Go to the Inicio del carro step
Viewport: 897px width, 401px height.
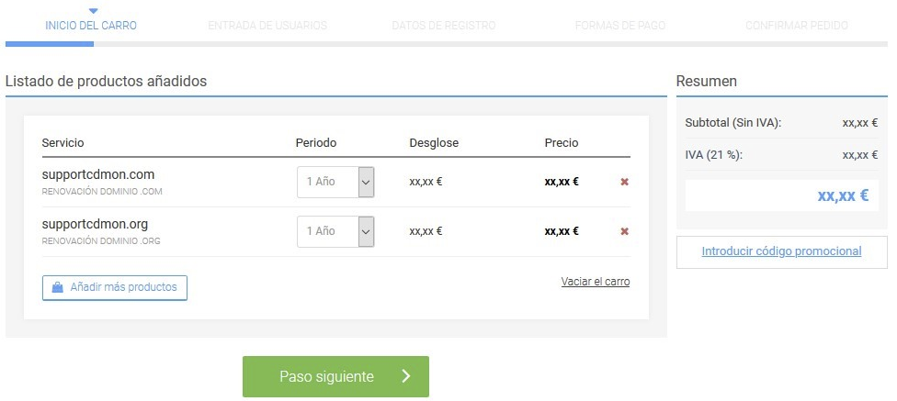coord(91,26)
